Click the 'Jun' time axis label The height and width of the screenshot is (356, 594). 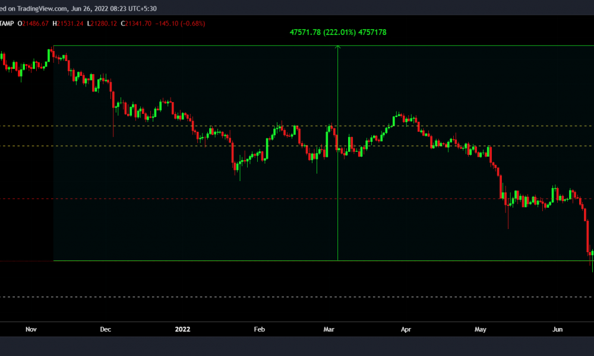557,329
